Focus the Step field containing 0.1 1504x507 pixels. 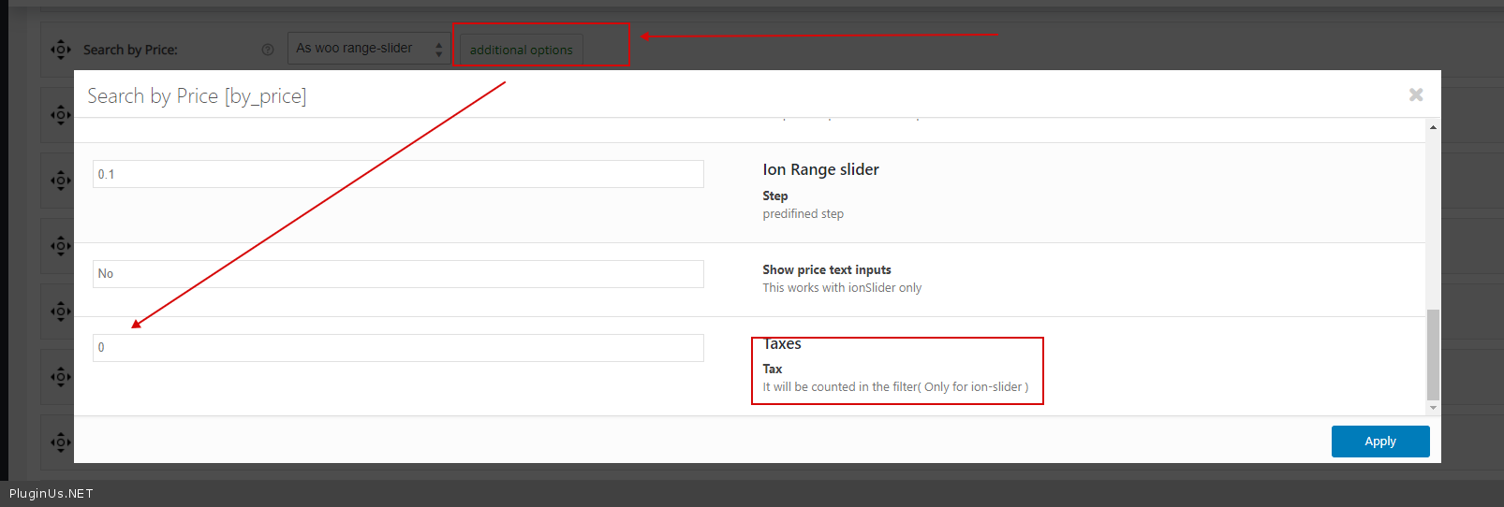[398, 174]
